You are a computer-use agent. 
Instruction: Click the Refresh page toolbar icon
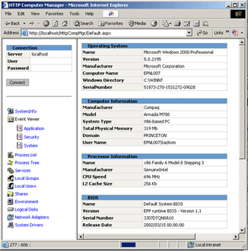55,24
